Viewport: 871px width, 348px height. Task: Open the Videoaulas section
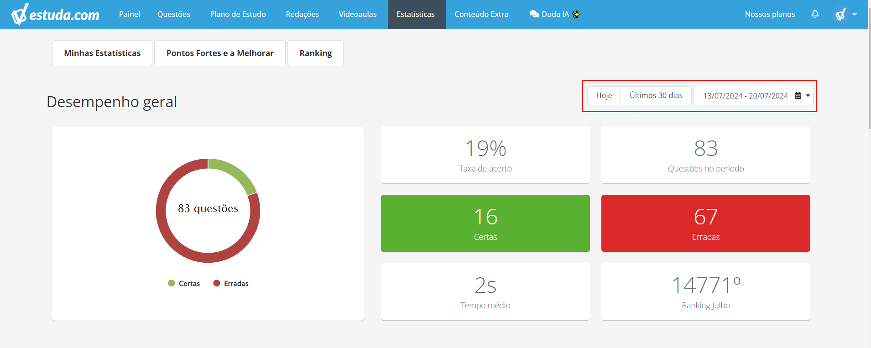click(x=358, y=14)
